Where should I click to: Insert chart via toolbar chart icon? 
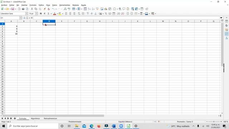click(106, 9)
